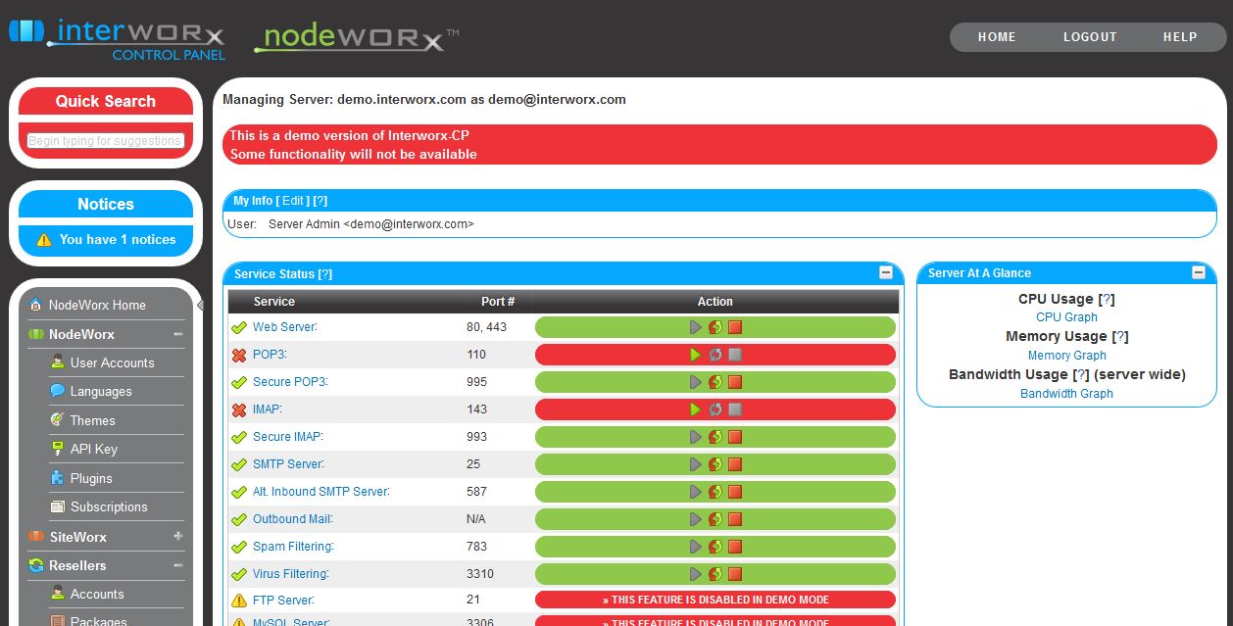Restart the Virus Filtering service
Screen dimensions: 1233x626
[715, 574]
